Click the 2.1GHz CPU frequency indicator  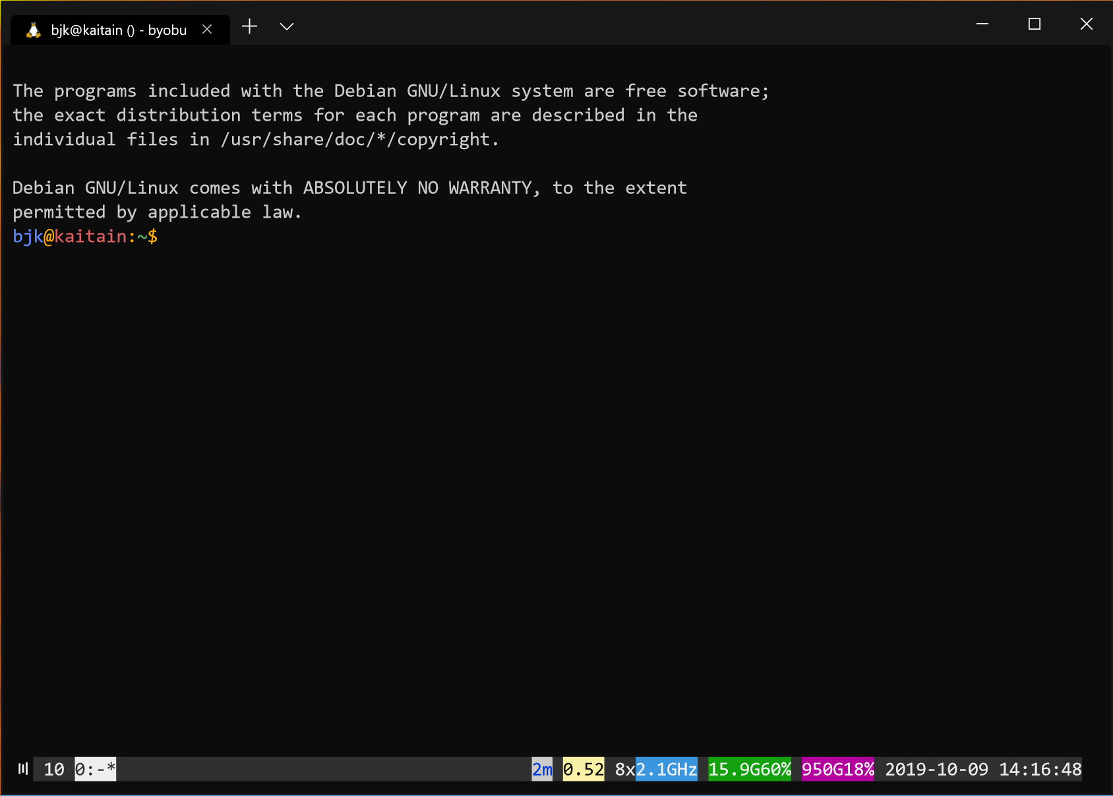point(666,770)
